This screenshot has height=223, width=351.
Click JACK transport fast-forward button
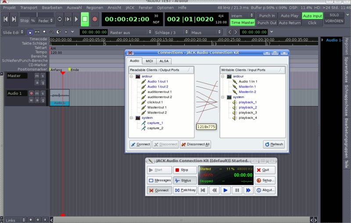tap(248, 190)
